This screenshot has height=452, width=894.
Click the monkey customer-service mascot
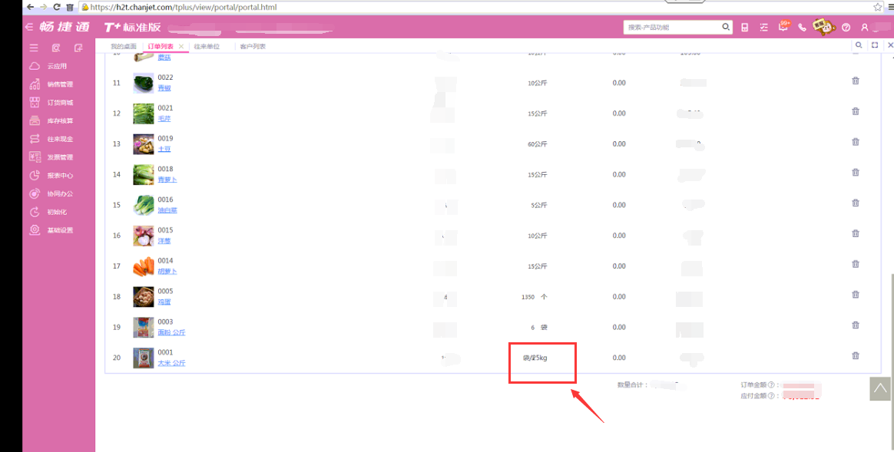point(824,27)
